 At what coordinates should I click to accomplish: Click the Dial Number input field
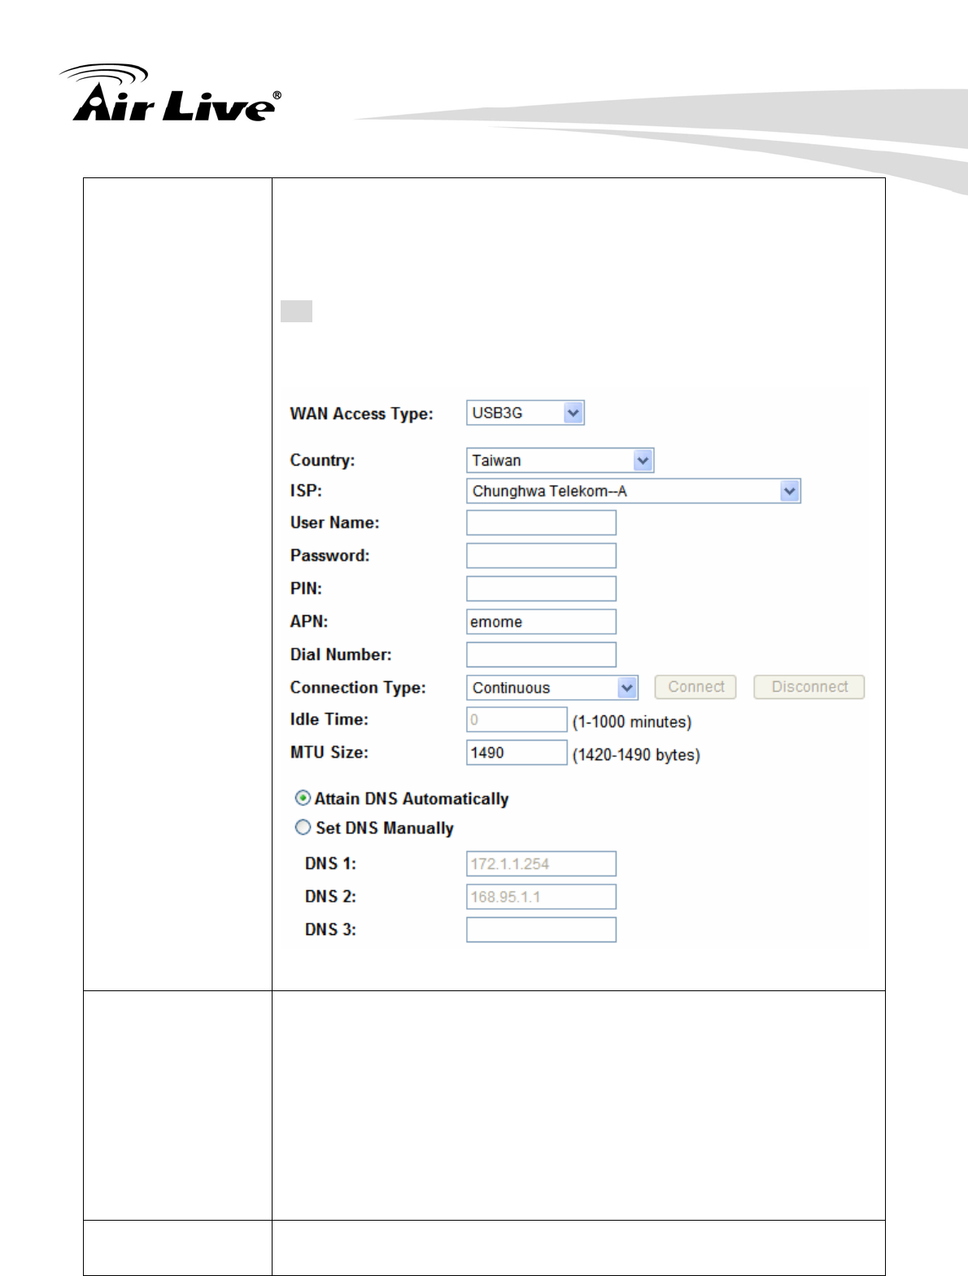(x=541, y=654)
